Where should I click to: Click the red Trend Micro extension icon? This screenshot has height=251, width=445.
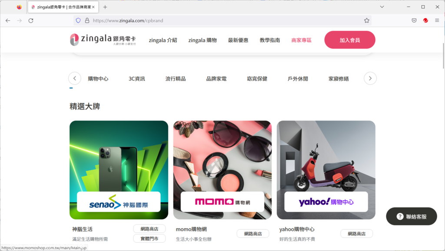[x=425, y=20]
